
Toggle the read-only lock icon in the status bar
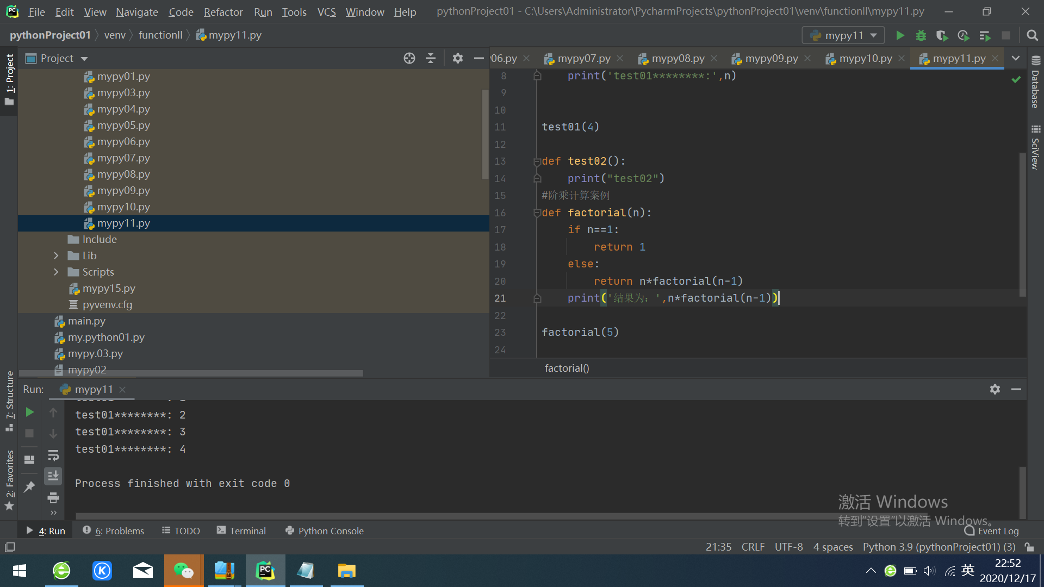(1029, 547)
